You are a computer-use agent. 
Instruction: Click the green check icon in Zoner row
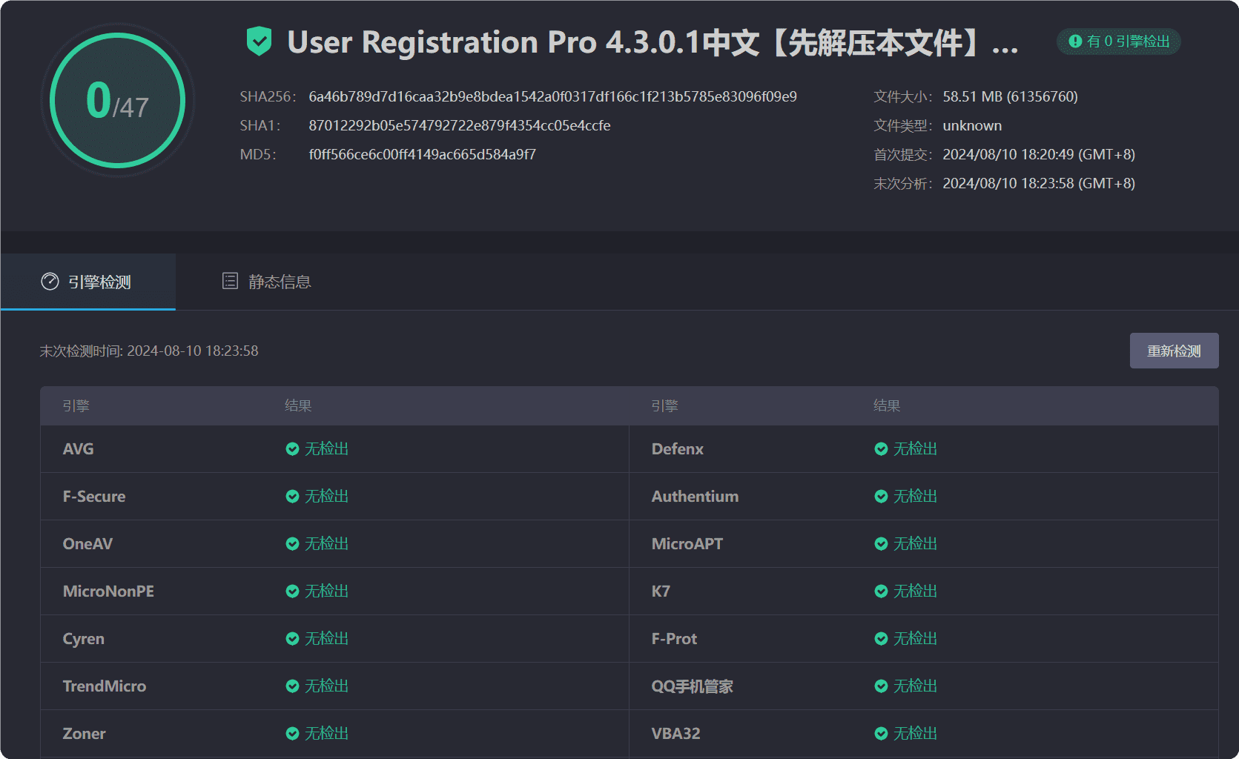[x=292, y=734]
